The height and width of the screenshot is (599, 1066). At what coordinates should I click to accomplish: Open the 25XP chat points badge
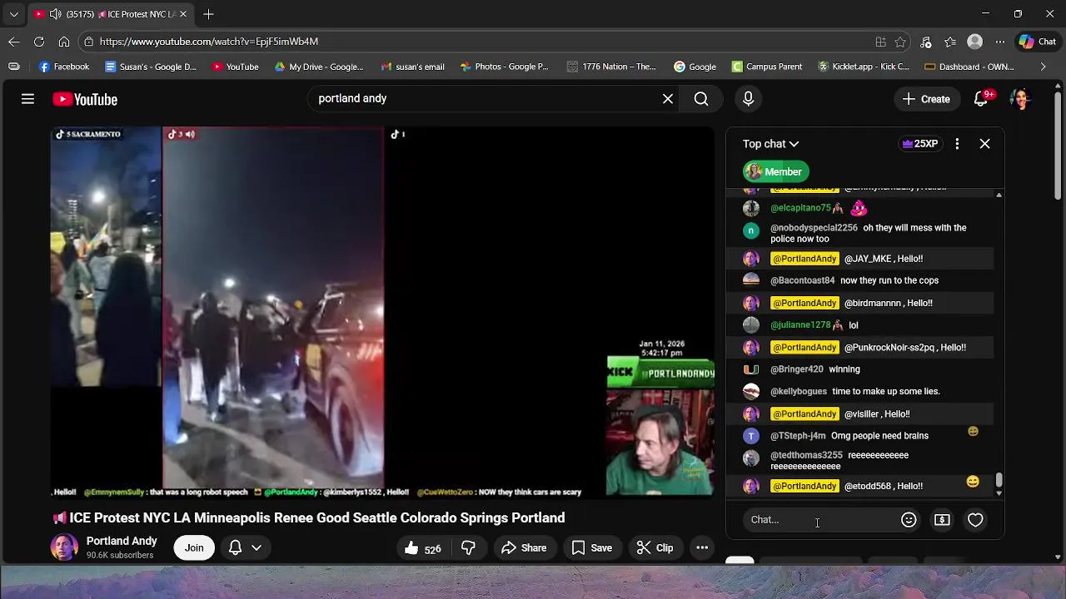tap(920, 144)
